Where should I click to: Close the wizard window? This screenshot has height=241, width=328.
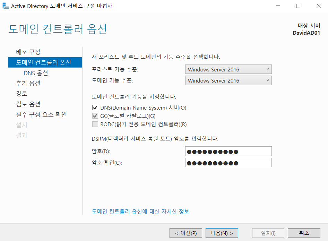318,6
